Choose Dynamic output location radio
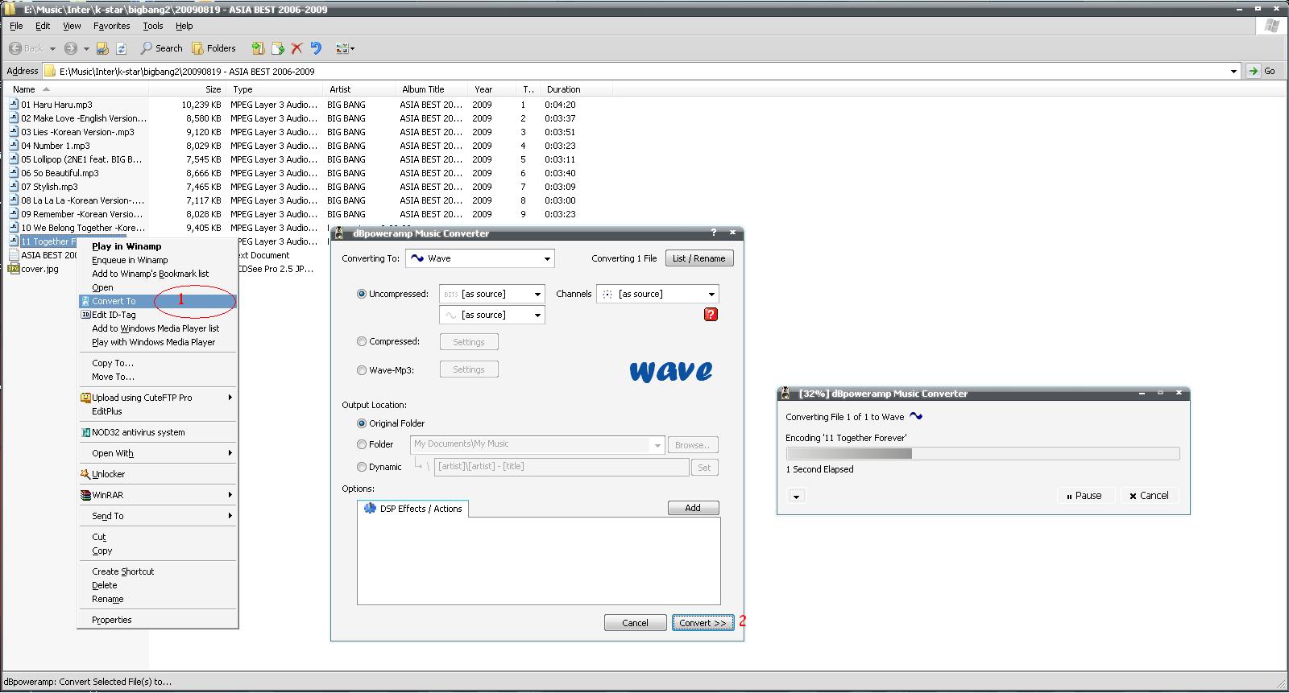This screenshot has height=693, width=1289. 362,467
